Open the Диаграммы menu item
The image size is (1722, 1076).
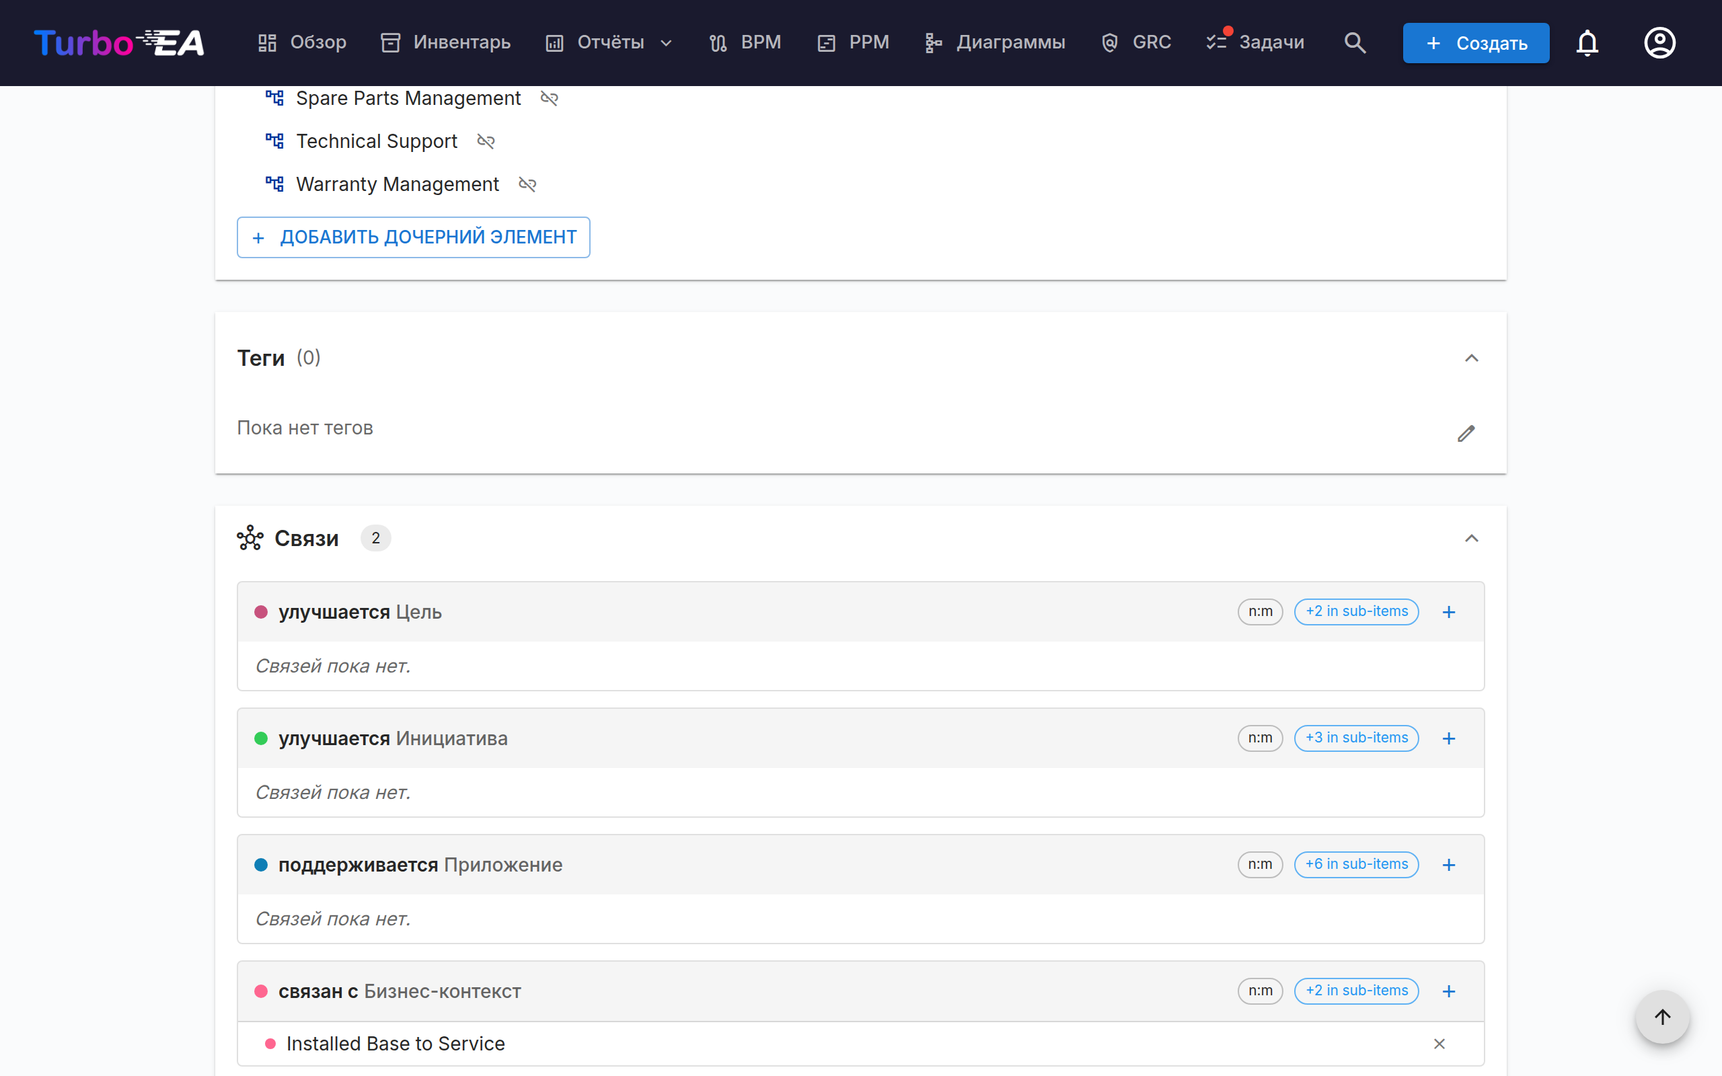pos(995,42)
